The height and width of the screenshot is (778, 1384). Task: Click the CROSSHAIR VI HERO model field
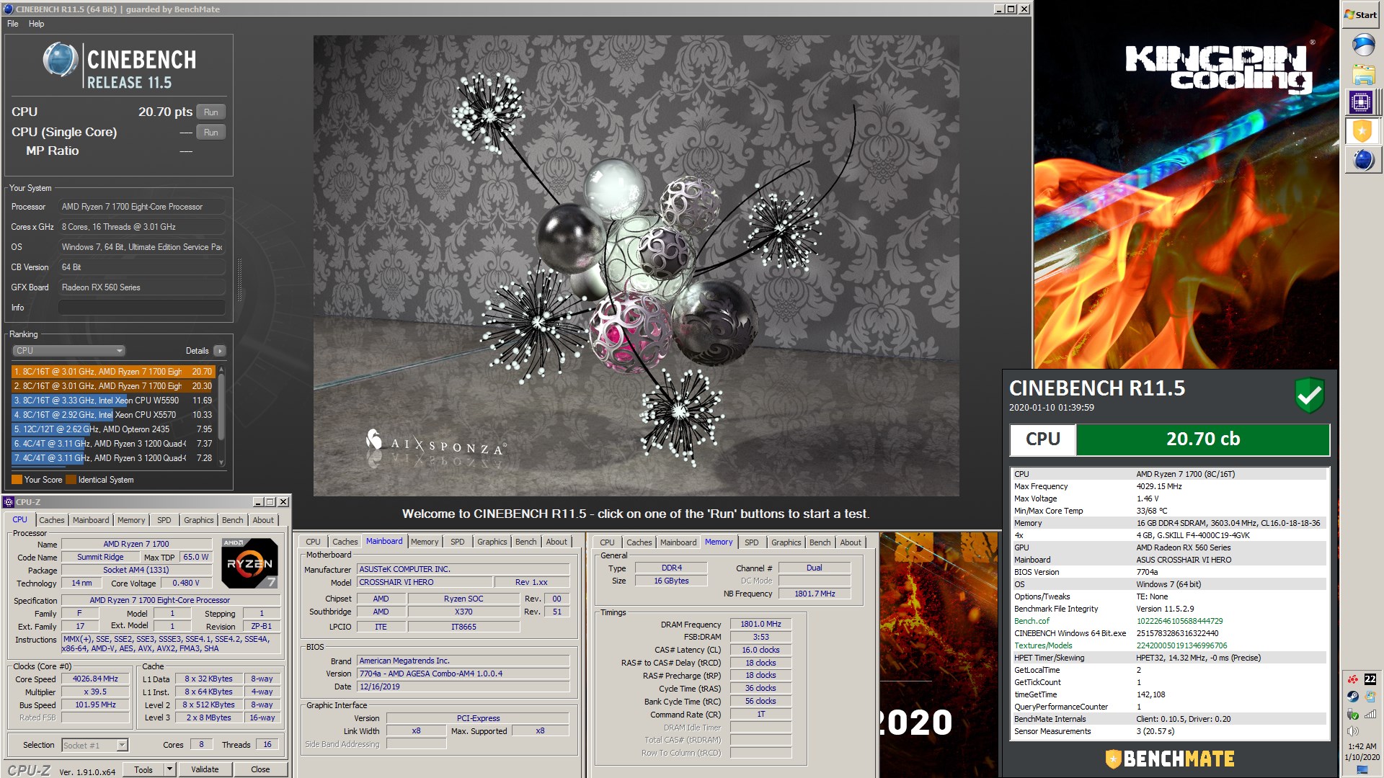coord(425,582)
